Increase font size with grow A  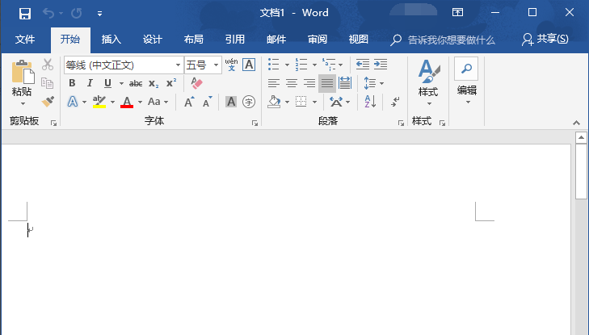tap(189, 102)
